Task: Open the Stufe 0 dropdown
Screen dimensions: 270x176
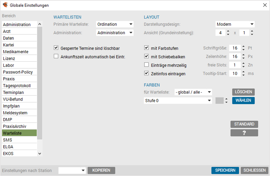Action: (x=178, y=100)
